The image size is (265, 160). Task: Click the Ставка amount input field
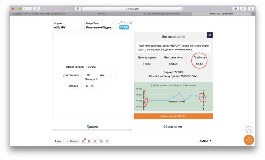98,86
